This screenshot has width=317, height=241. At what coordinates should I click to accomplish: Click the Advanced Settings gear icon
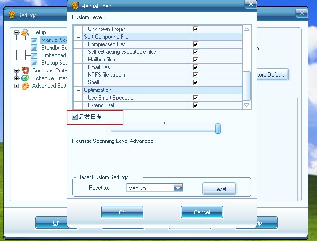(25, 86)
